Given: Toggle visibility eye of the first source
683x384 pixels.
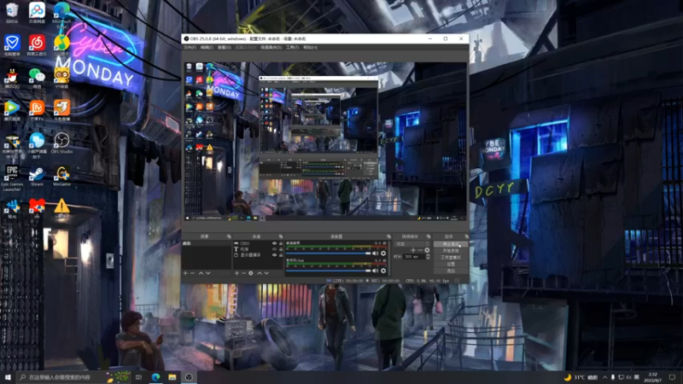Looking at the screenshot, I should pyautogui.click(x=274, y=243).
